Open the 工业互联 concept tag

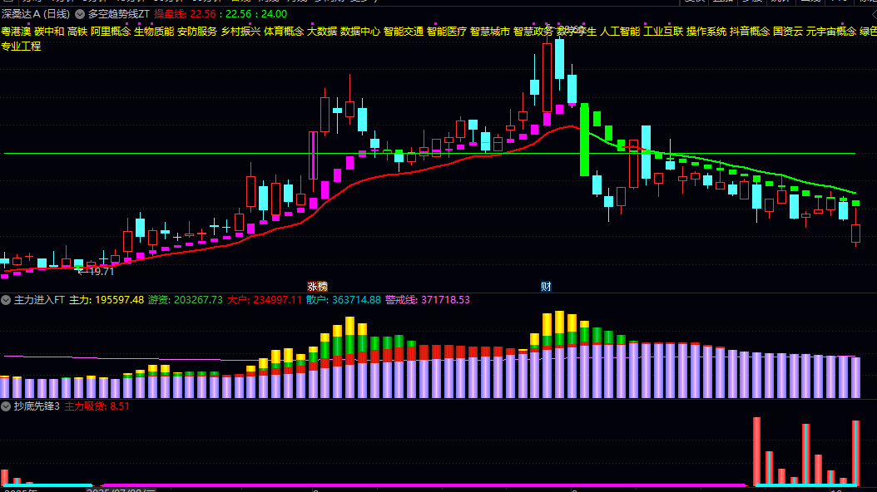tap(663, 32)
